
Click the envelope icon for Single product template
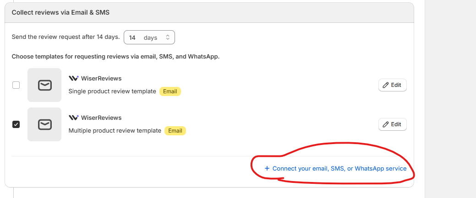pyautogui.click(x=44, y=85)
